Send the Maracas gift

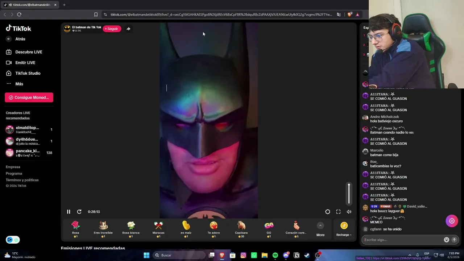point(158,229)
